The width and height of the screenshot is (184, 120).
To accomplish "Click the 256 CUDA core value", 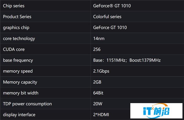I will [97, 49].
